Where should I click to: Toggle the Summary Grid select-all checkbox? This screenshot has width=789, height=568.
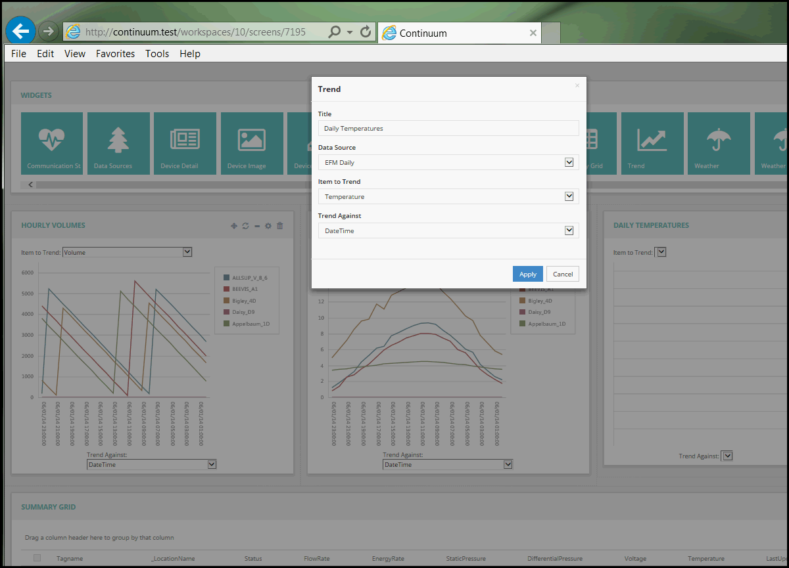37,558
